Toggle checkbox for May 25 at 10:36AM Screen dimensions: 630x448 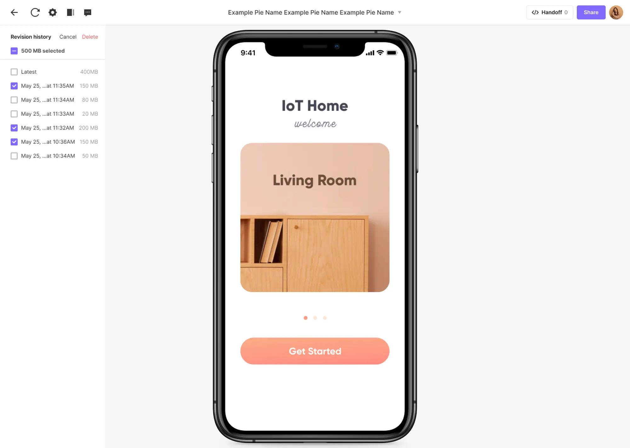coord(14,142)
